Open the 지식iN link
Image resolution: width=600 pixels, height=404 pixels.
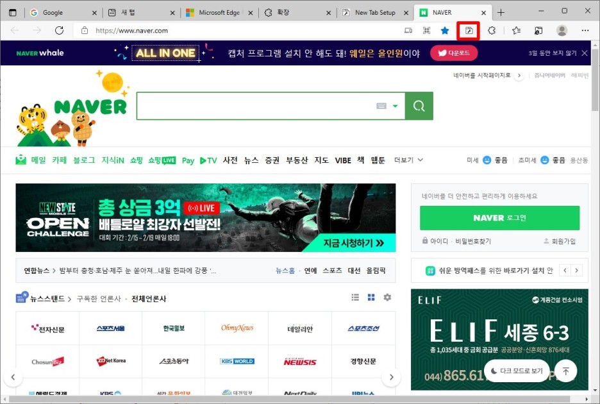113,160
